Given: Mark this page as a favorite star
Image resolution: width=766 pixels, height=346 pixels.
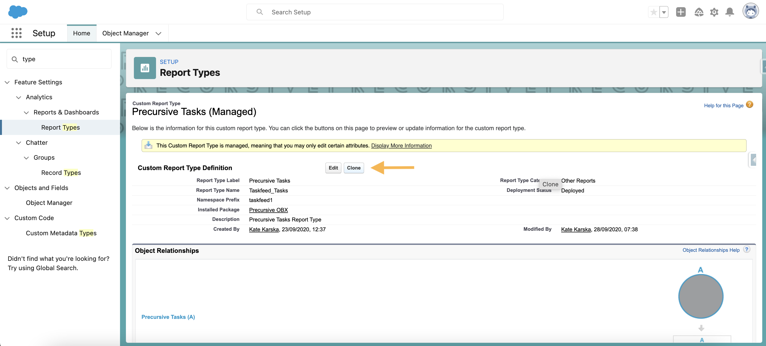Looking at the screenshot, I should pos(654,12).
